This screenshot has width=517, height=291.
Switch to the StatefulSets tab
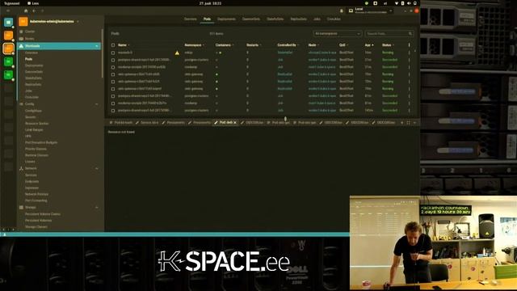(x=275, y=19)
